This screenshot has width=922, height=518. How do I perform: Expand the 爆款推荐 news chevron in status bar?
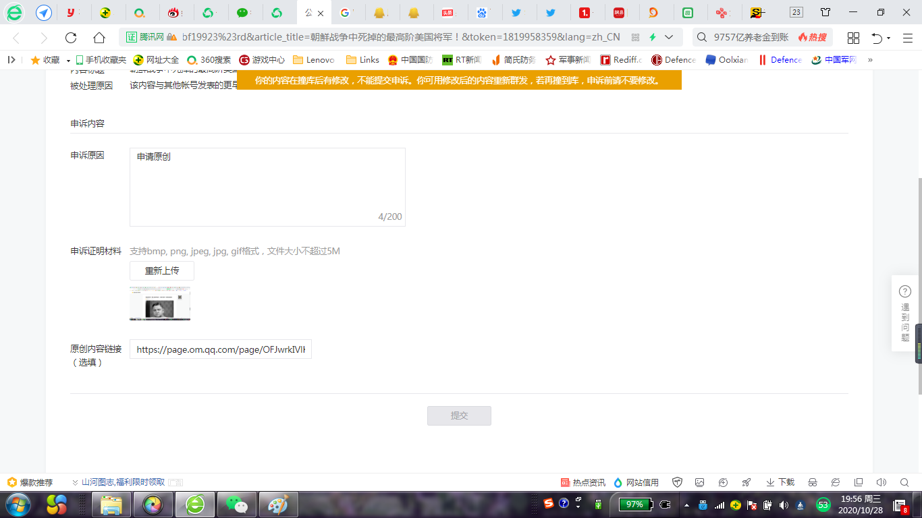pyautogui.click(x=75, y=482)
